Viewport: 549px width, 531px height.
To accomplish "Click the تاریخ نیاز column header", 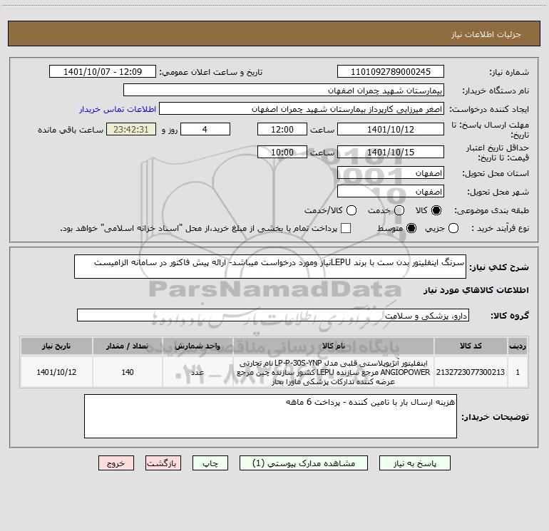I will 56,346.
